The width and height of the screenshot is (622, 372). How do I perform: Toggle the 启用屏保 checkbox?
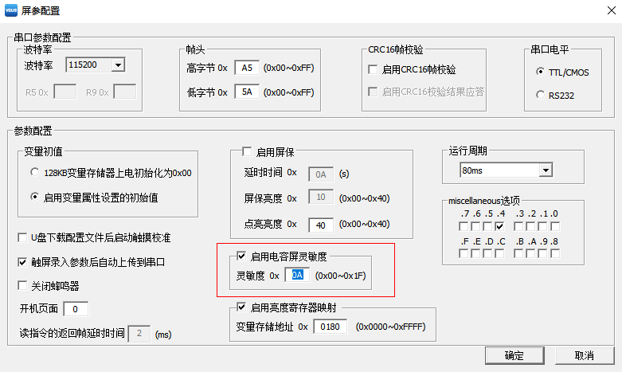246,151
